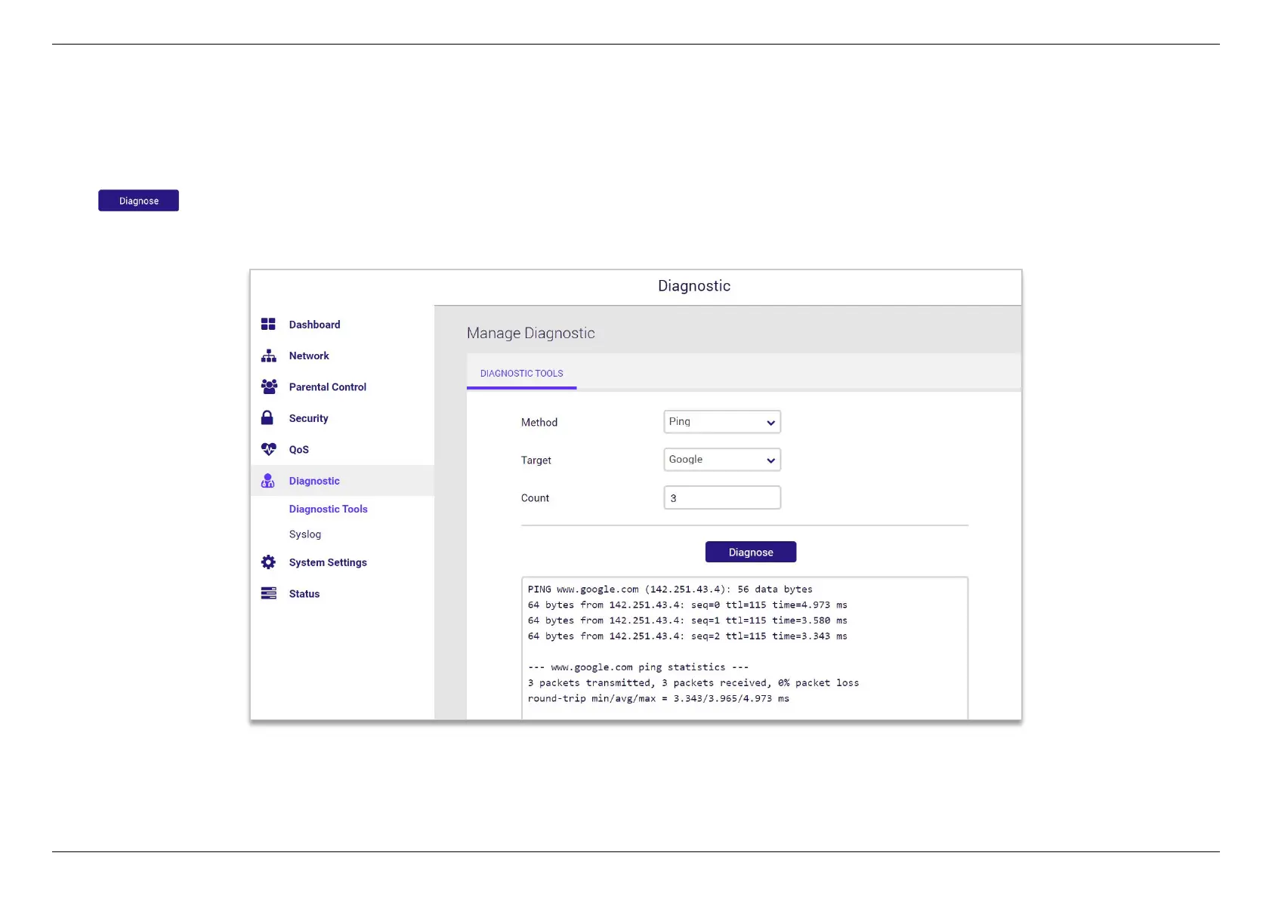Screen dimensions: 1272x899
Task: Click the '0% packet loss' statistics line
Action: tap(693, 682)
